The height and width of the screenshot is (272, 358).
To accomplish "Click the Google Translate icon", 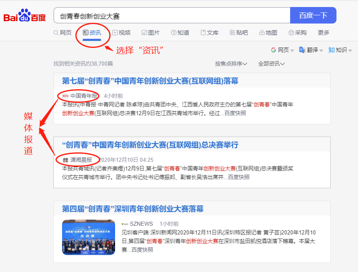I will pos(302,50).
